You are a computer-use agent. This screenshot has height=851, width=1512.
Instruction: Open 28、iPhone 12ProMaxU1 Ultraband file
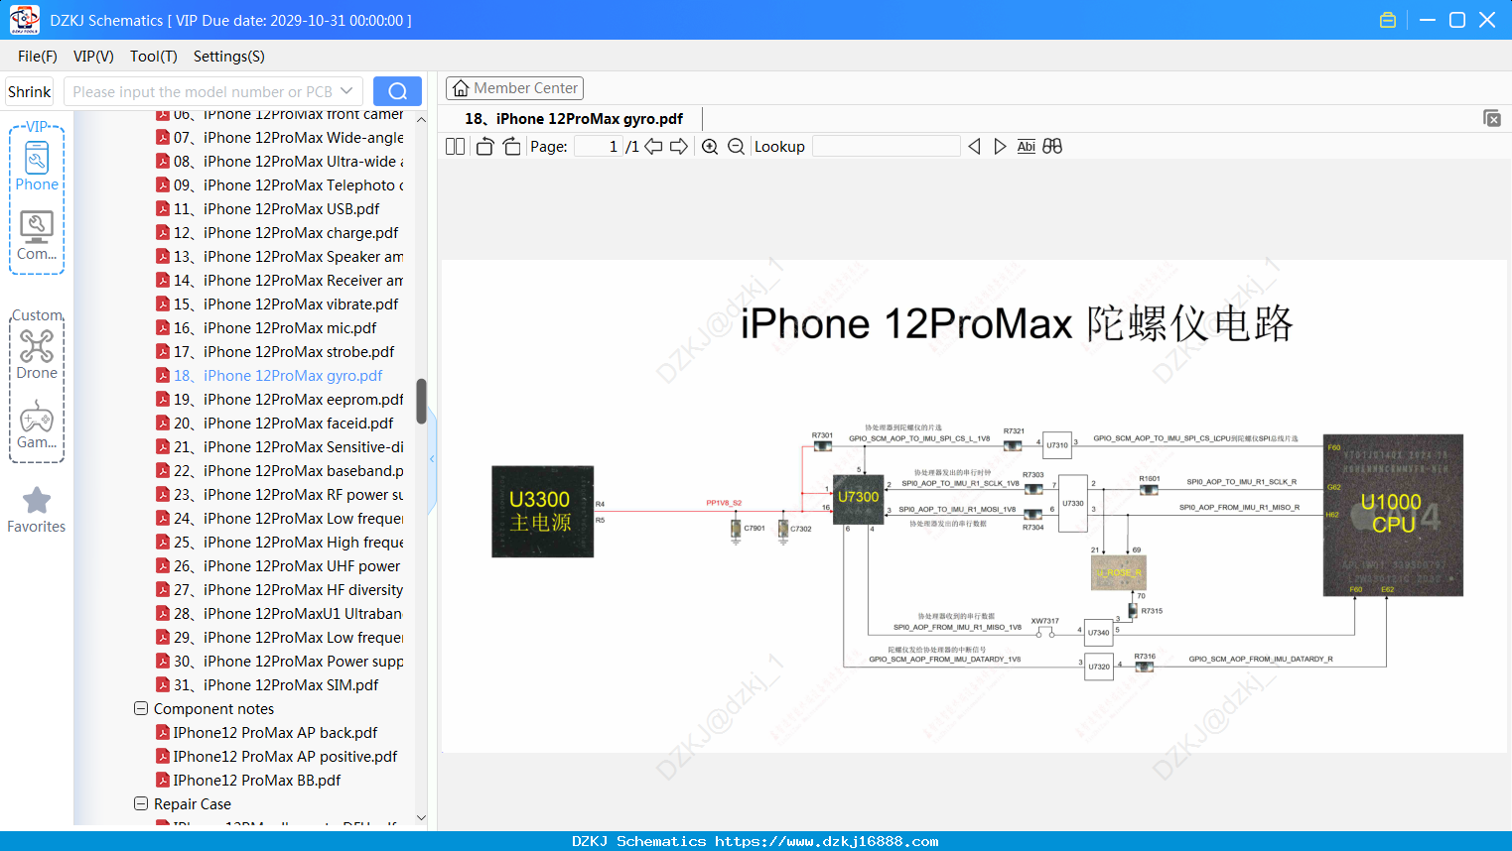(281, 614)
